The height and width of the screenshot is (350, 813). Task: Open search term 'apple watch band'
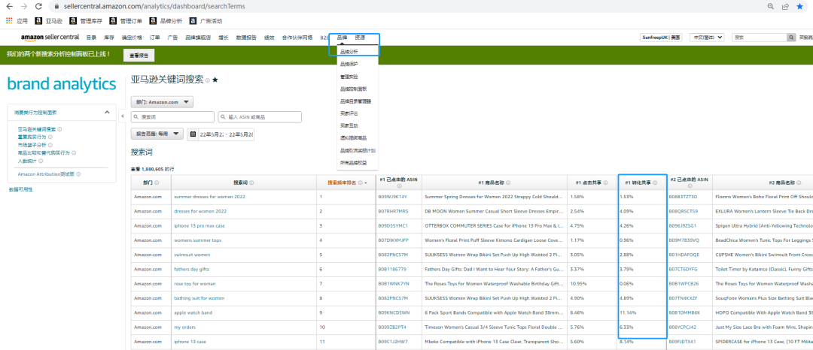(193, 312)
